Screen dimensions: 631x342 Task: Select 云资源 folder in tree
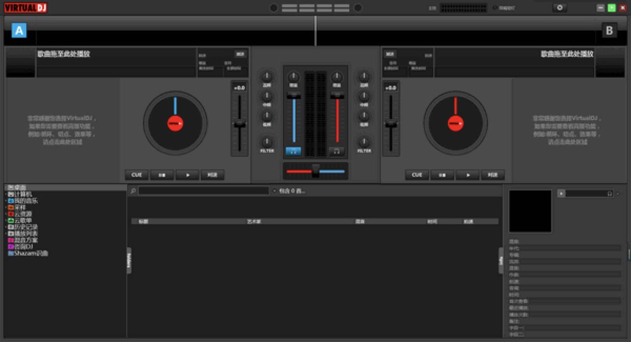pyautogui.click(x=20, y=214)
